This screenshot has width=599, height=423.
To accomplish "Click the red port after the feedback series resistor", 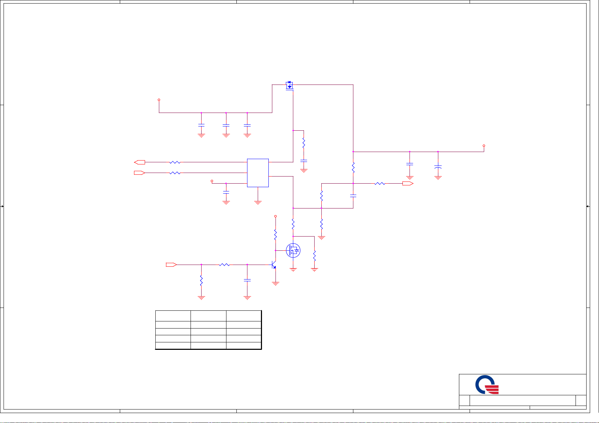I will (x=408, y=184).
